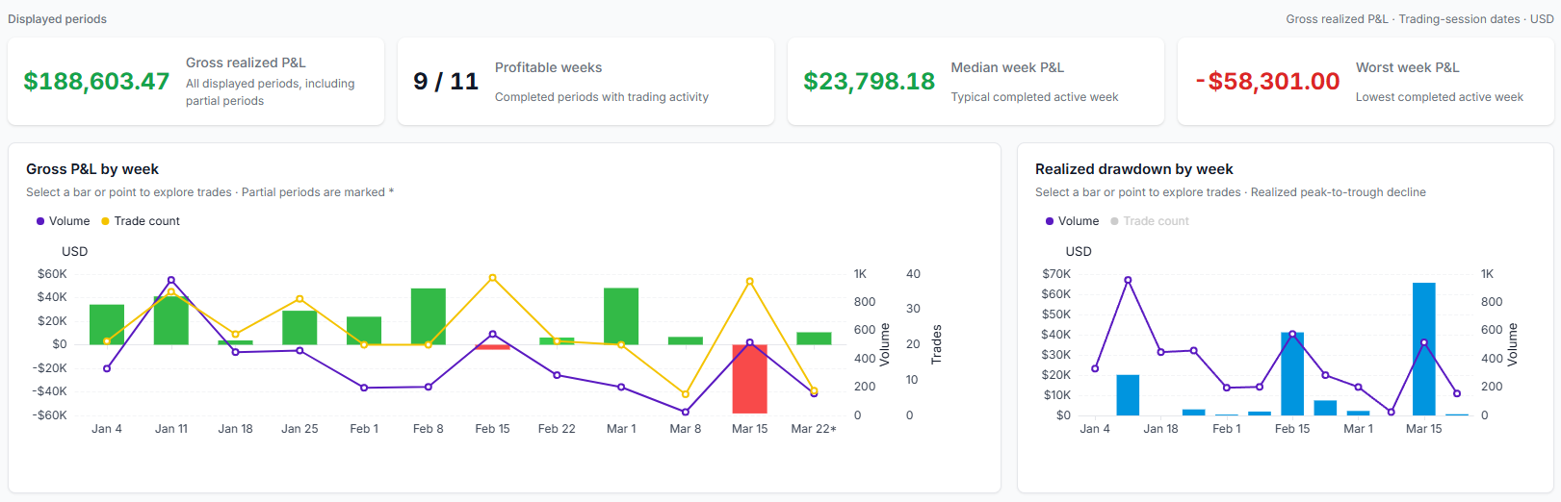Click the 'Trades' axis title

(936, 344)
